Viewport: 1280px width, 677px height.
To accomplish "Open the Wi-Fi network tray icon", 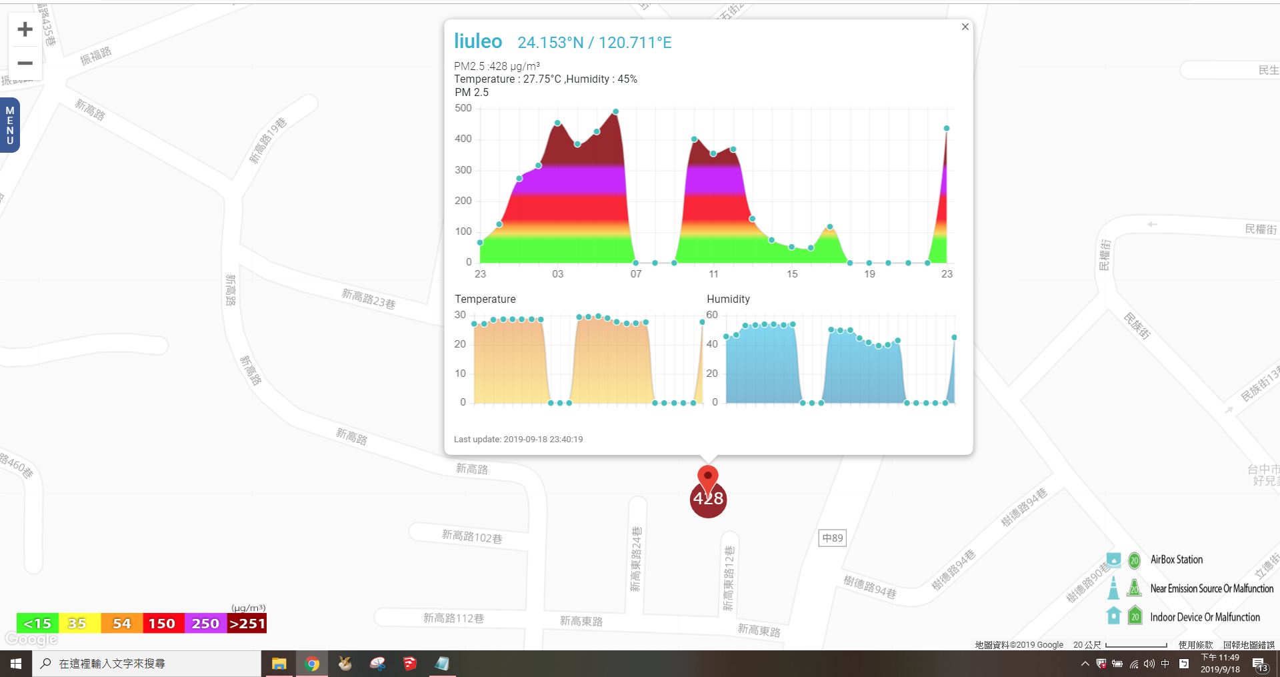I will [x=1133, y=664].
